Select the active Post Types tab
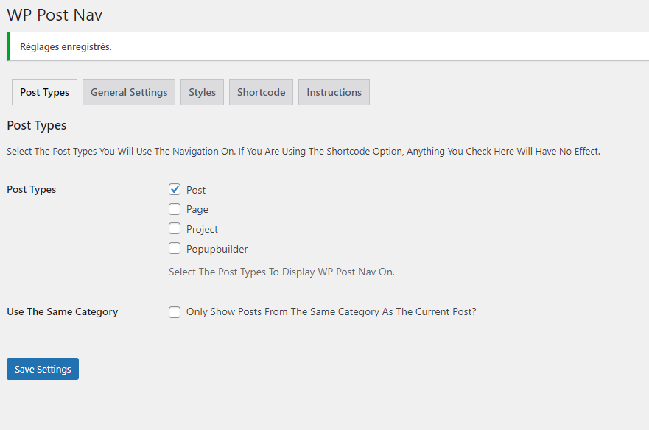Viewport: 649px width, 430px height. tap(44, 92)
